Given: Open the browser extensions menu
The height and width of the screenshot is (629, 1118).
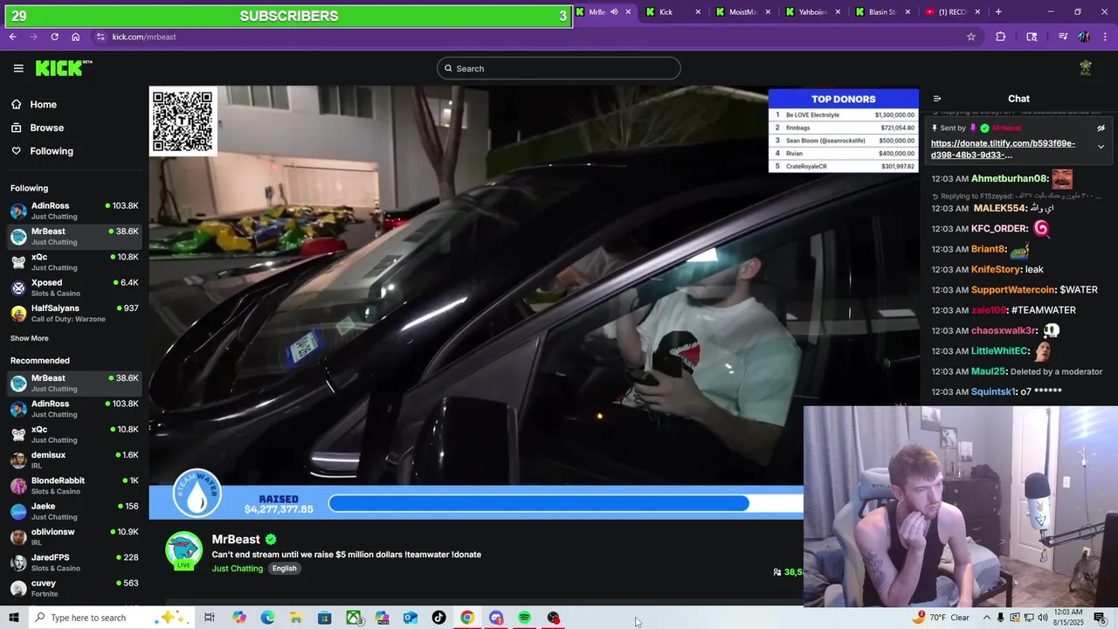Looking at the screenshot, I should click(x=1001, y=37).
